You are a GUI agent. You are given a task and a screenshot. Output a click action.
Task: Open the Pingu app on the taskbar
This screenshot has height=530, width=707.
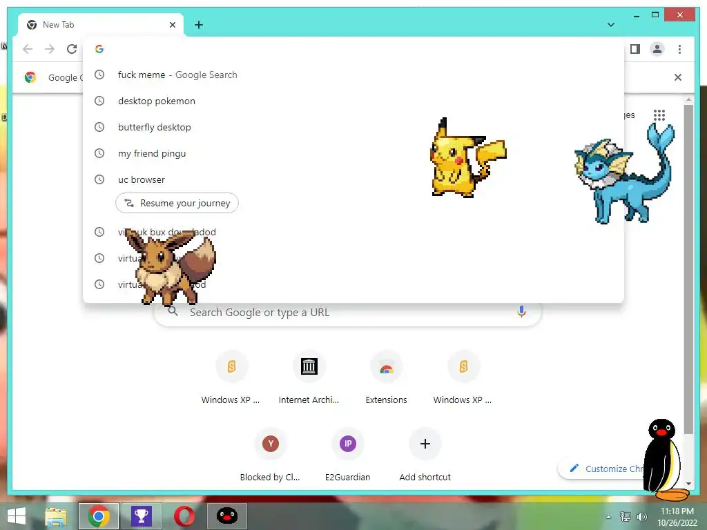[227, 516]
